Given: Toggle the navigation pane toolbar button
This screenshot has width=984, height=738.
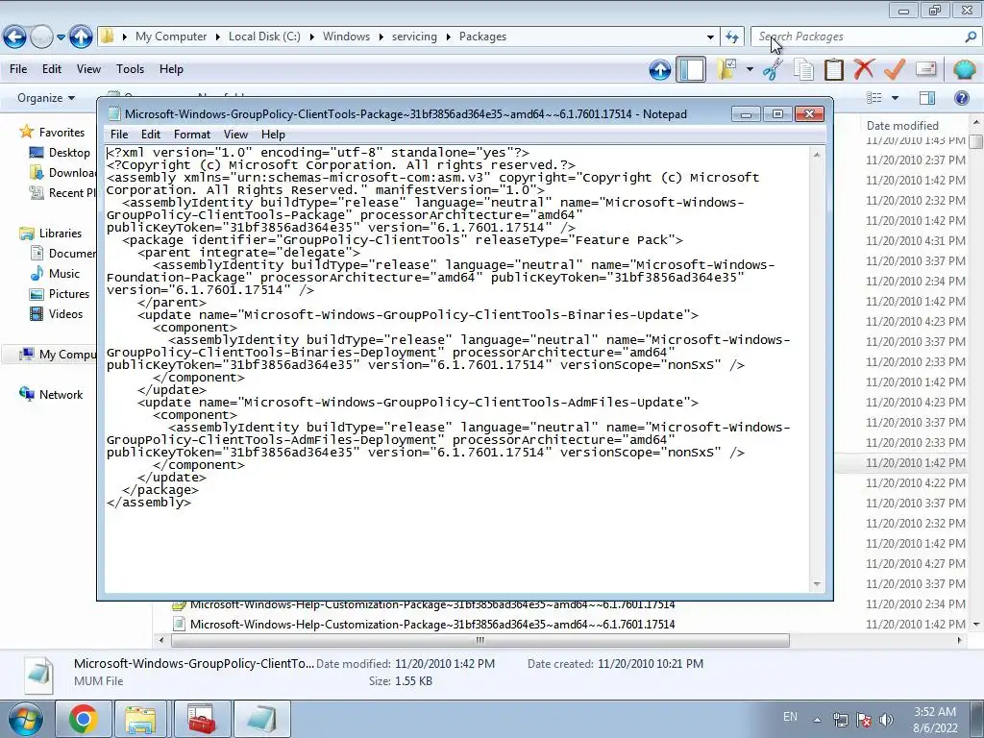Looking at the screenshot, I should 691,69.
